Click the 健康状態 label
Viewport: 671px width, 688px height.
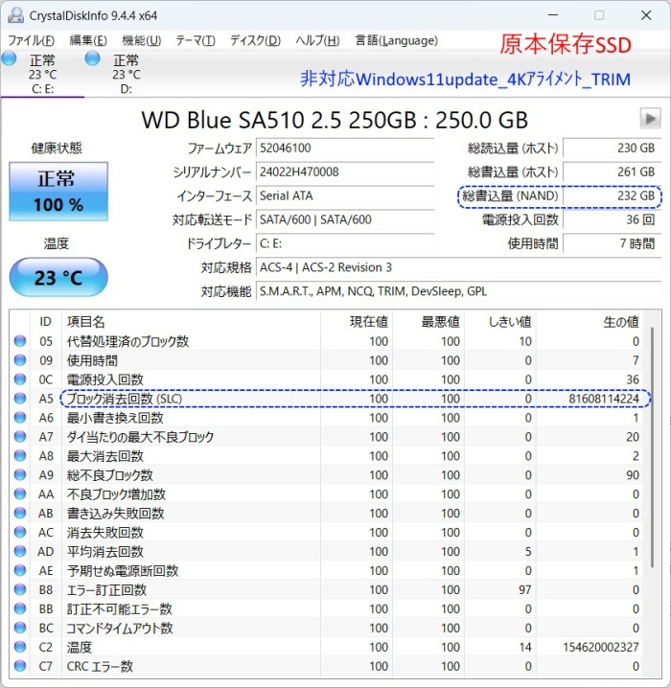click(x=57, y=149)
